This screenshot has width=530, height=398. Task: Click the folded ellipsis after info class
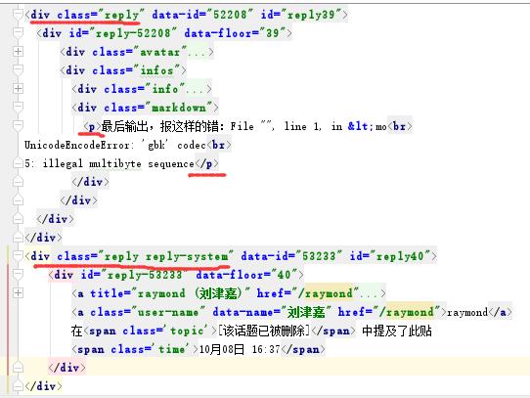(x=195, y=90)
